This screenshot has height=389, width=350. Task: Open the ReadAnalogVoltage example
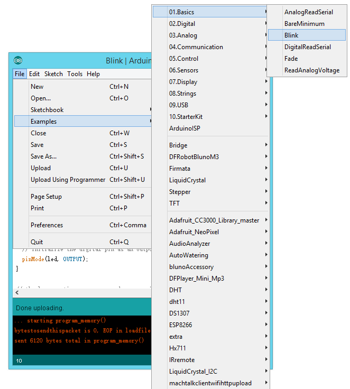tap(307, 70)
